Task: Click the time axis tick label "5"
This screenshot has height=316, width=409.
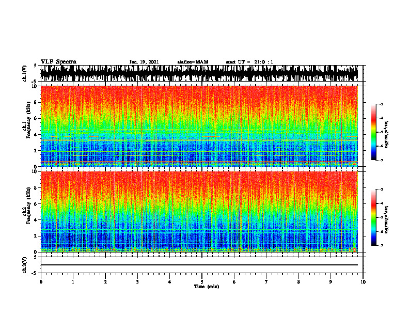Action: [202, 282]
